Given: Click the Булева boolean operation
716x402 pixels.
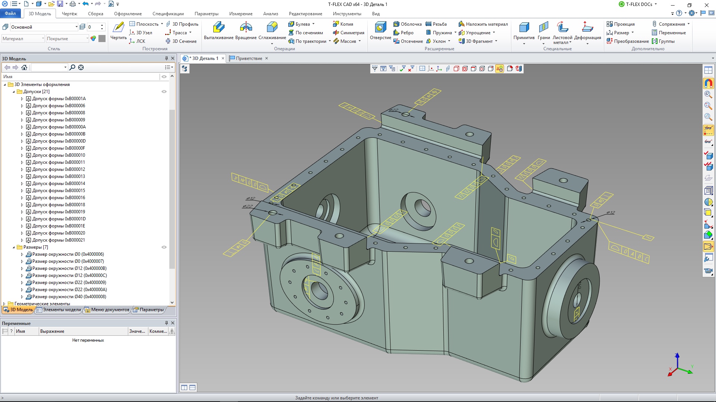Looking at the screenshot, I should pyautogui.click(x=299, y=24).
